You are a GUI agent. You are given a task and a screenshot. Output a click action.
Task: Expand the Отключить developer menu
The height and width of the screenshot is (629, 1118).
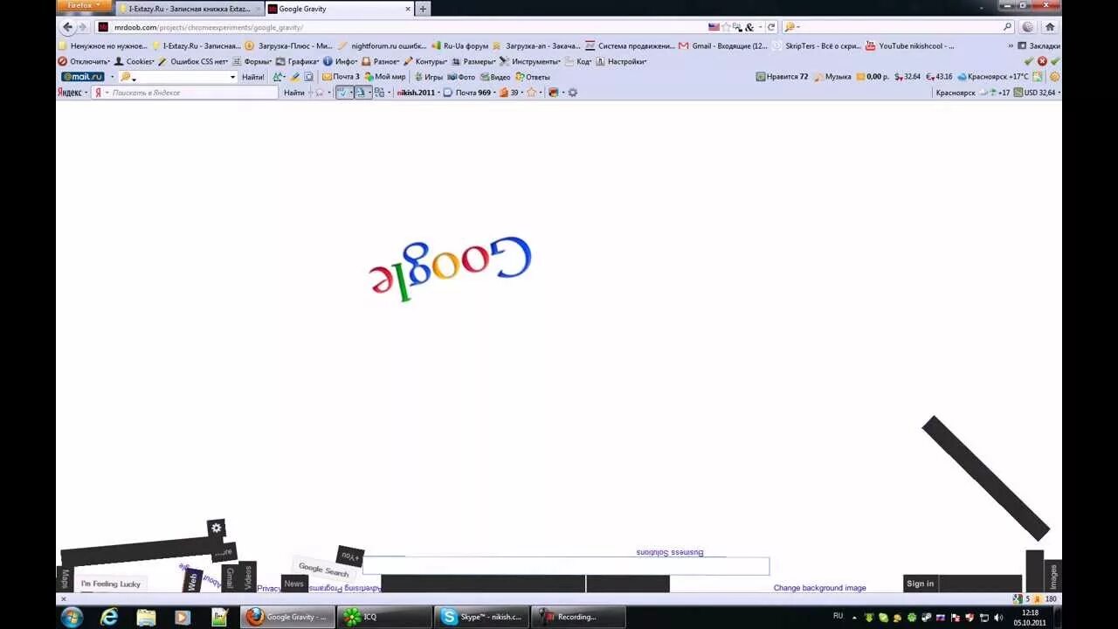click(x=84, y=62)
